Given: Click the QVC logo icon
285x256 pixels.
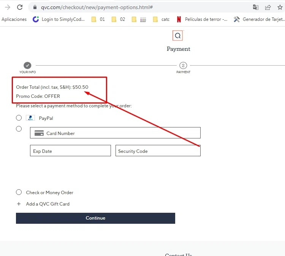Looking at the screenshot, I should click(x=177, y=36).
